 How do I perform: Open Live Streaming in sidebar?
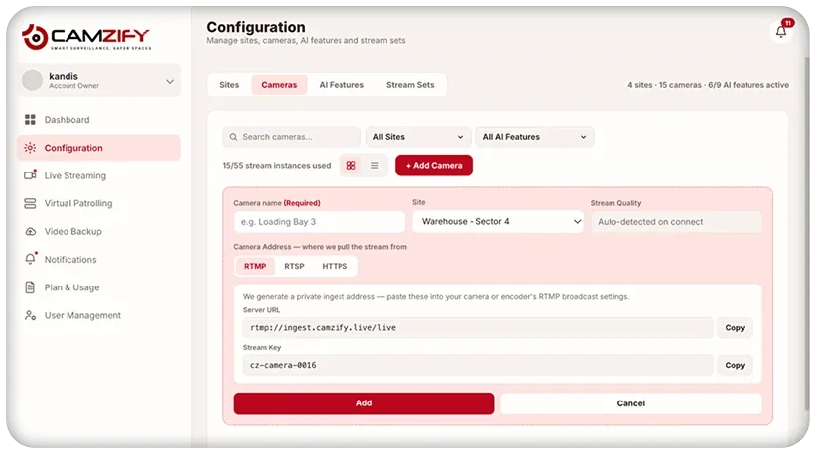tap(98, 175)
